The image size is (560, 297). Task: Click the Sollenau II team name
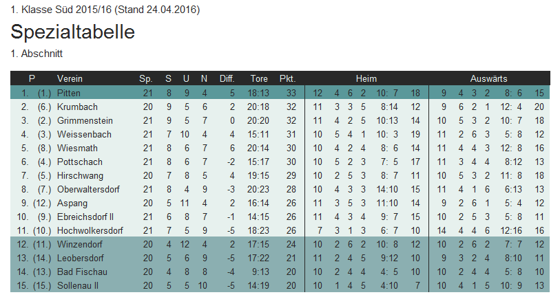pos(79,285)
